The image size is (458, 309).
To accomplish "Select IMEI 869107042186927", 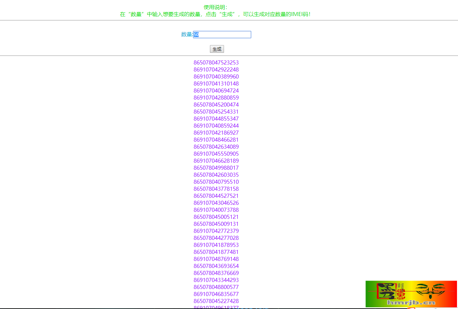I will 216,133.
